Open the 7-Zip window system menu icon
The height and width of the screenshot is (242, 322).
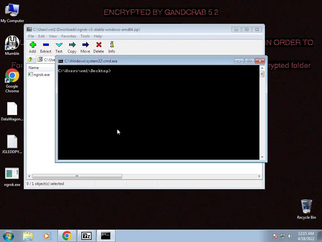tap(29, 29)
